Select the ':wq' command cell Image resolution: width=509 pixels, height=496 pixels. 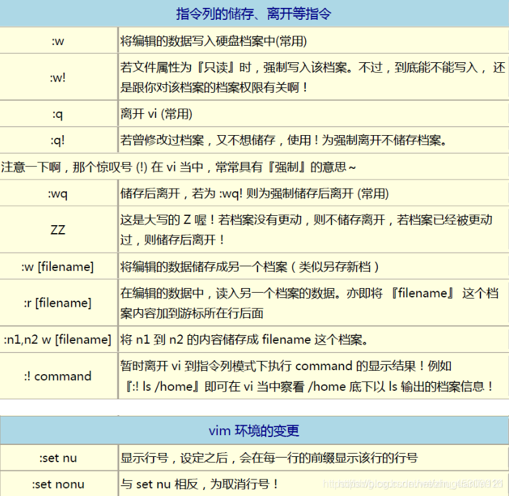[x=58, y=193]
